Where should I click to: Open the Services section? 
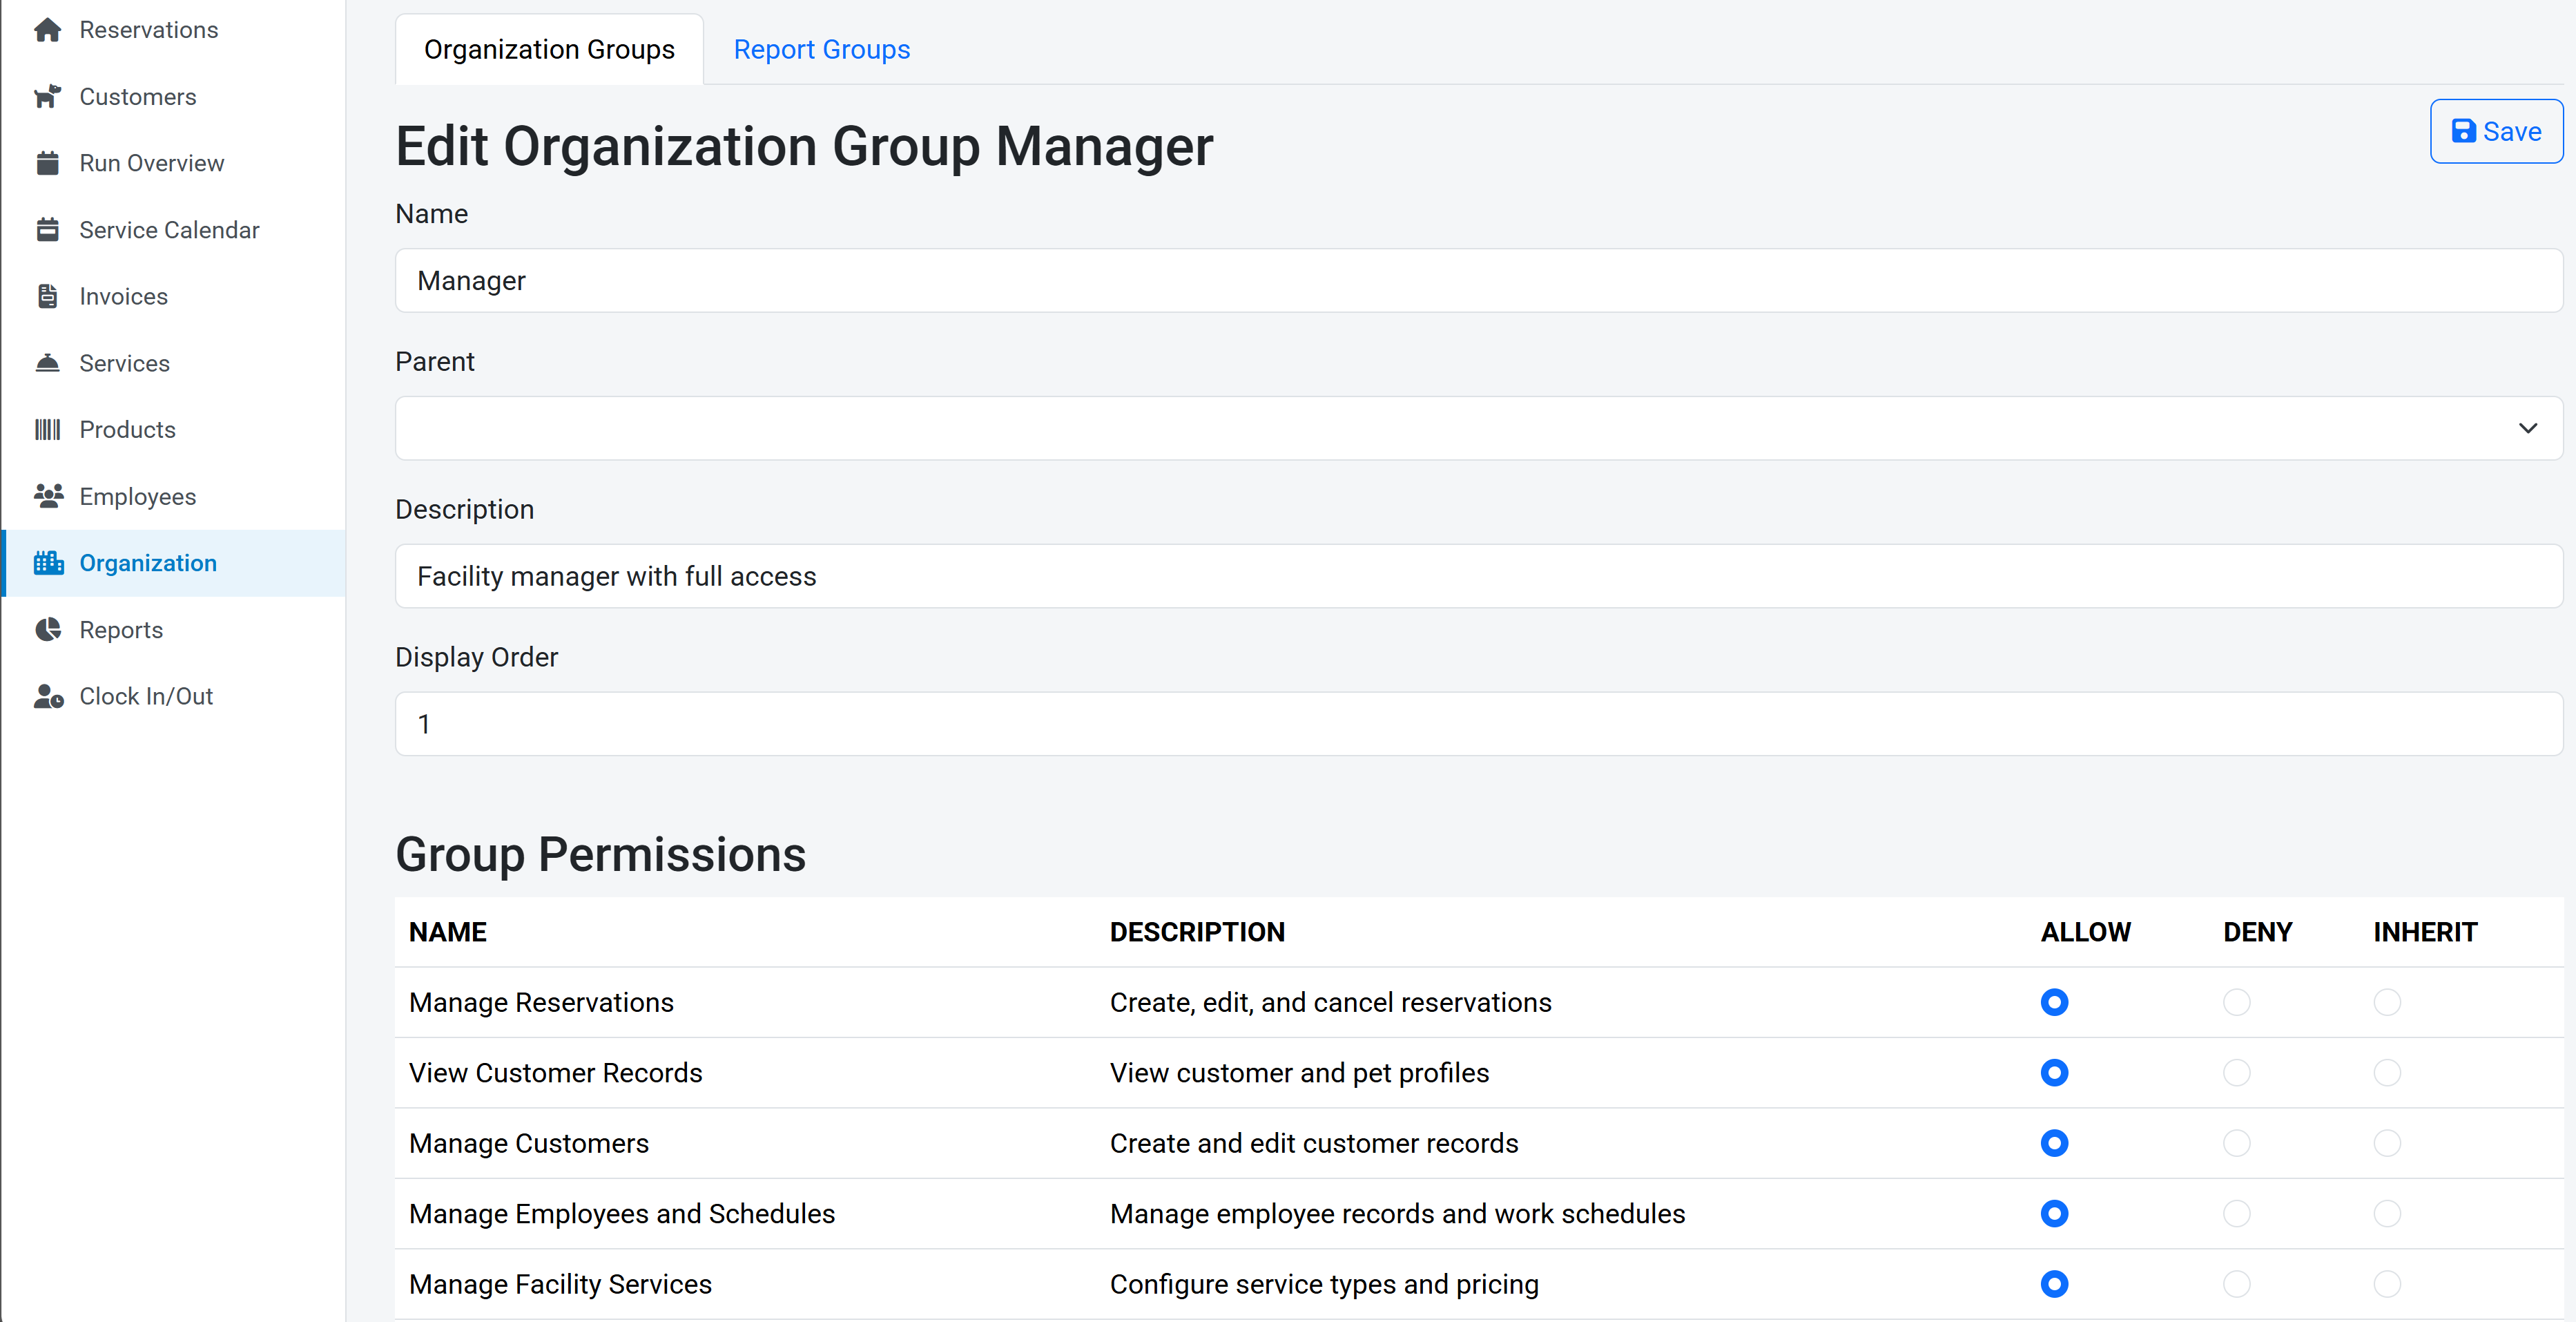click(174, 363)
